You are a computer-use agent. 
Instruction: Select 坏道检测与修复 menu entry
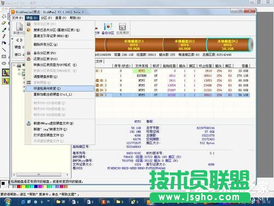(x=60, y=88)
